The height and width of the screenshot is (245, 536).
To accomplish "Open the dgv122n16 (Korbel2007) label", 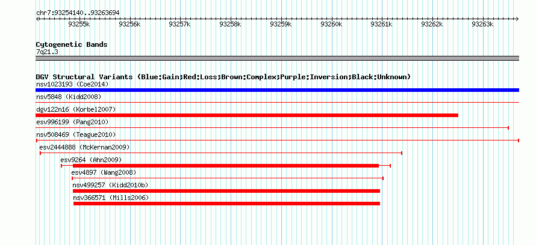I will [x=76, y=109].
